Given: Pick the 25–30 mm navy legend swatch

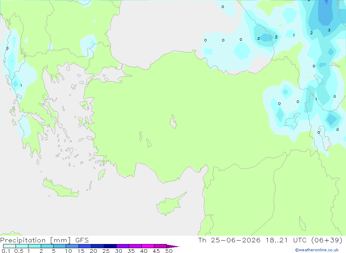Looking at the screenshot, I should point(110,246).
